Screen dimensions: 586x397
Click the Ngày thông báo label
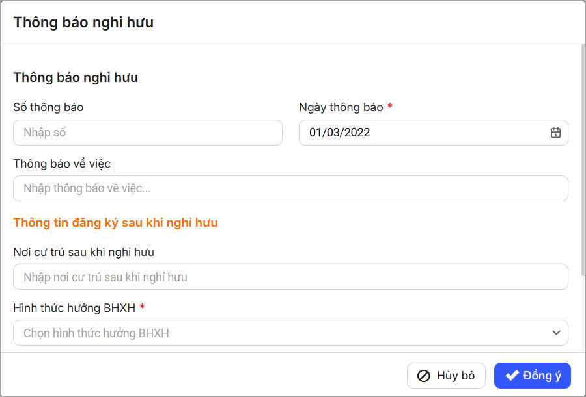click(x=341, y=107)
